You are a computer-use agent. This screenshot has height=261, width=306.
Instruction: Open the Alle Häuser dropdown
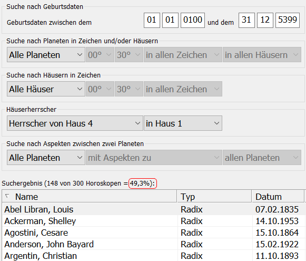(46, 89)
